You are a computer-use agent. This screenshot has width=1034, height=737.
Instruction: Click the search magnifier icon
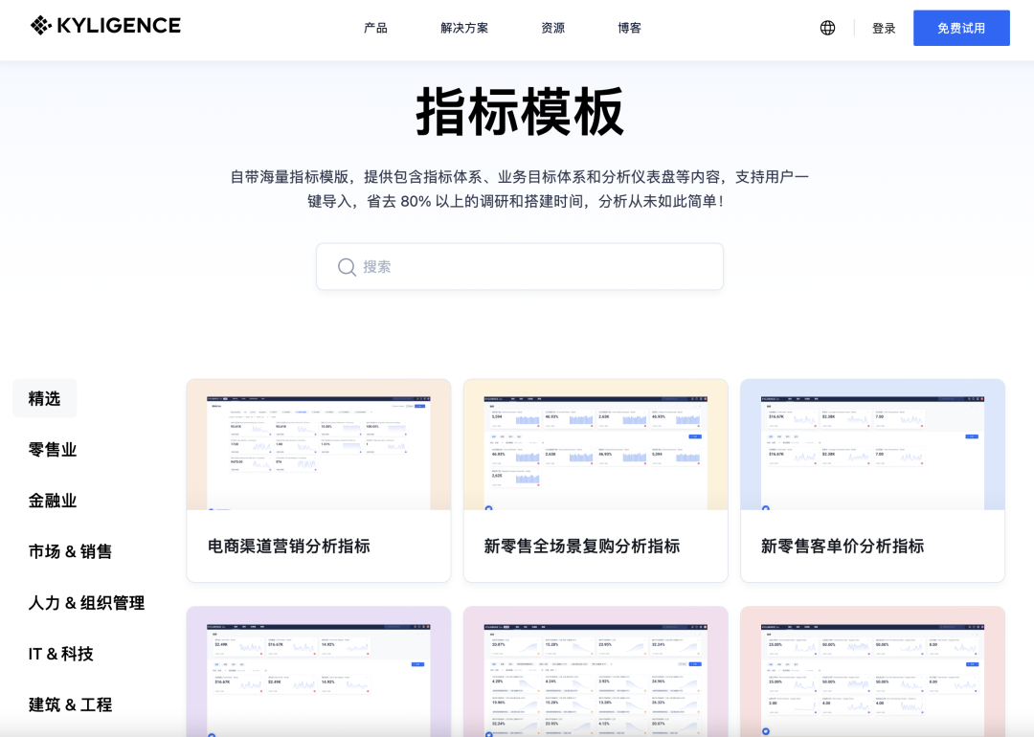point(347,267)
